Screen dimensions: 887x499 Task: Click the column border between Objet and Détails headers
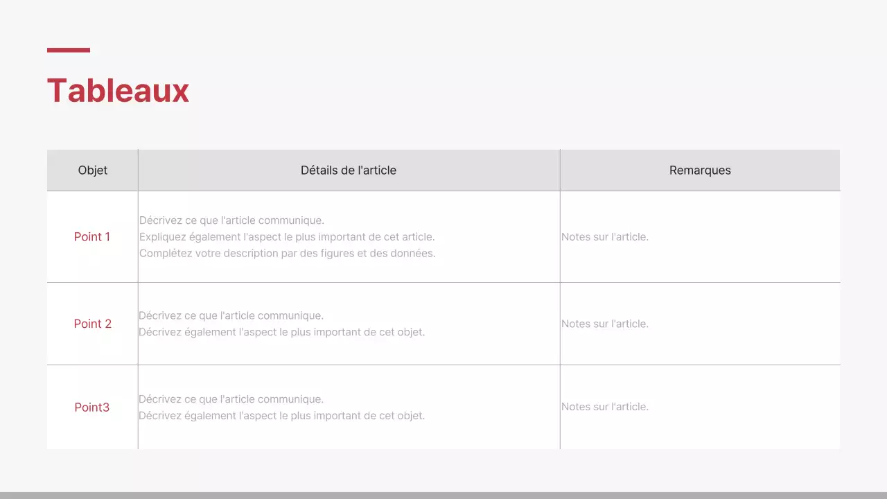(x=138, y=170)
